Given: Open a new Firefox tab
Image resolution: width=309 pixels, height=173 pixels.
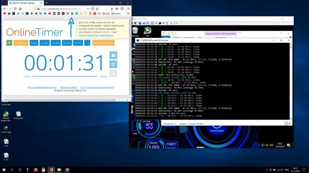Looking at the screenshot, I should click(x=47, y=3).
